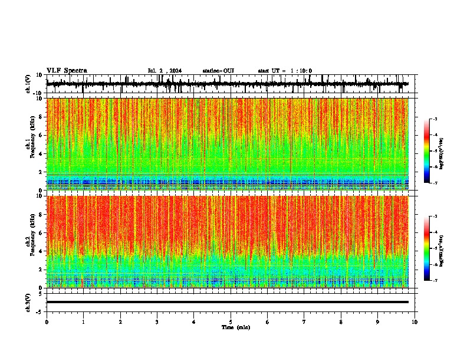Click time axis tick label "9"
The image size is (467, 361).
[377, 322]
